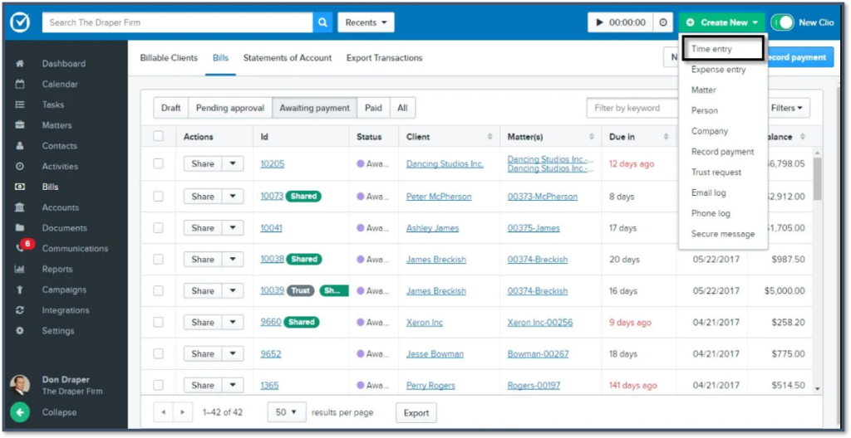This screenshot has height=438, width=851.
Task: Open bill 10205 link
Action: [273, 163]
